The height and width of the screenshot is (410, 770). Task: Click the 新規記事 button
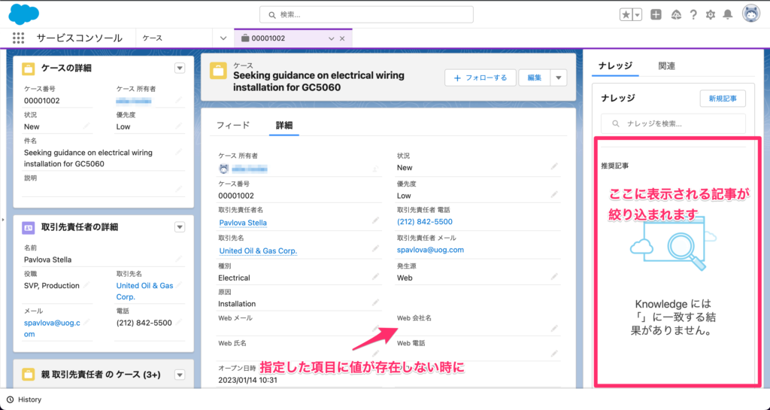(x=723, y=99)
